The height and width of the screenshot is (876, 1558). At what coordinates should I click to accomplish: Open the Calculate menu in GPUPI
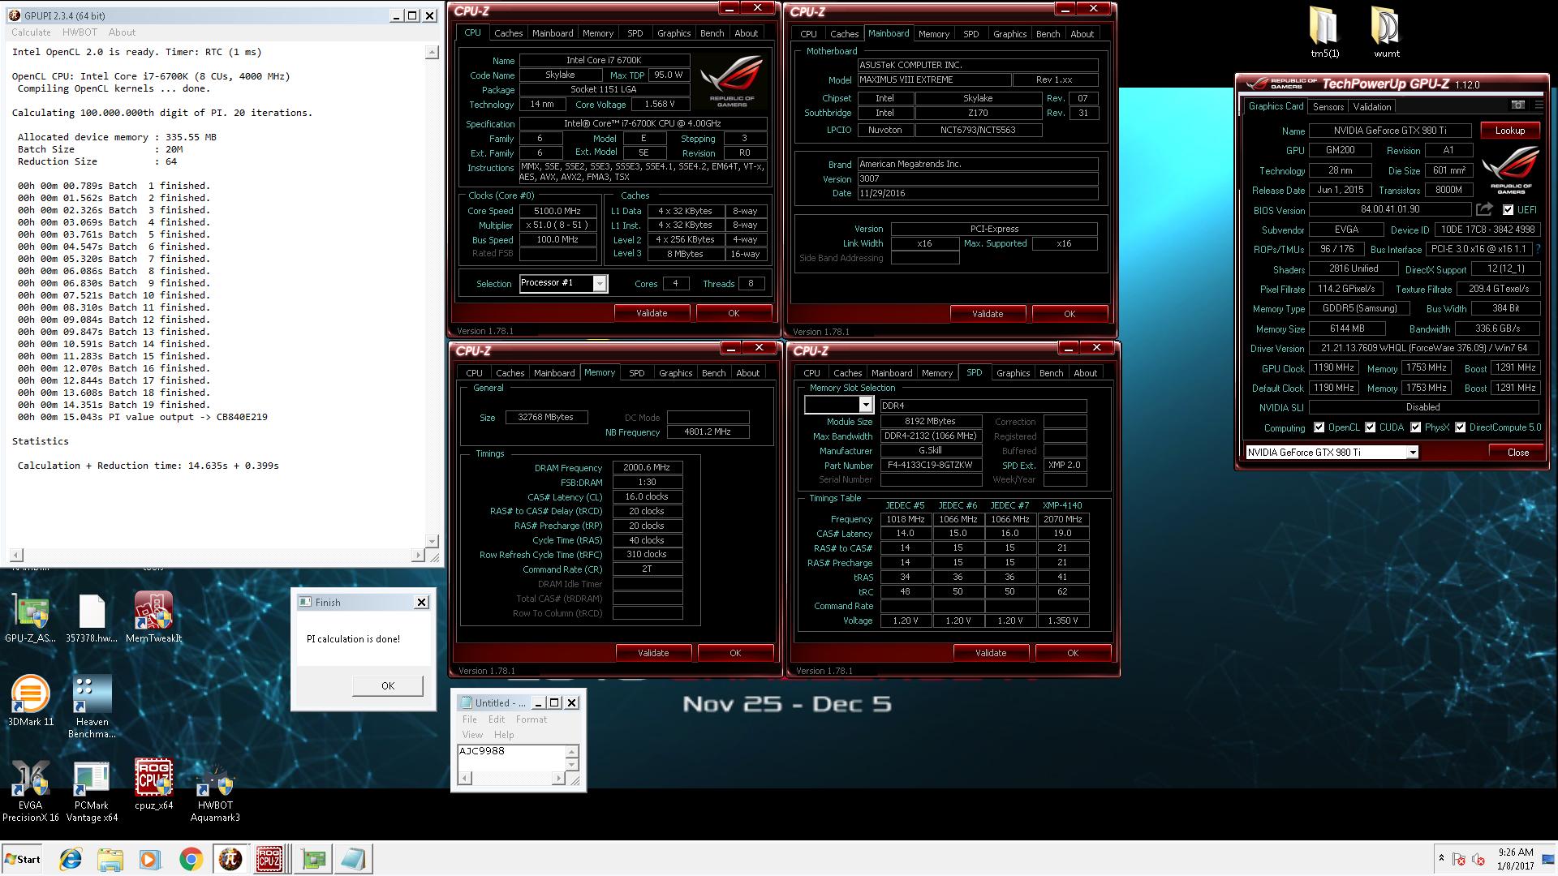(x=31, y=32)
